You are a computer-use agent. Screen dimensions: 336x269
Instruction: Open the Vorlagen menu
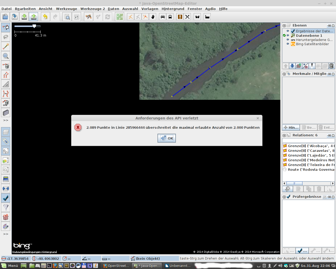(x=150, y=9)
